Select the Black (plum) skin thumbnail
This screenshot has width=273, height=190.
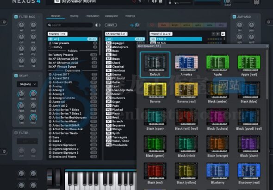click(249, 144)
